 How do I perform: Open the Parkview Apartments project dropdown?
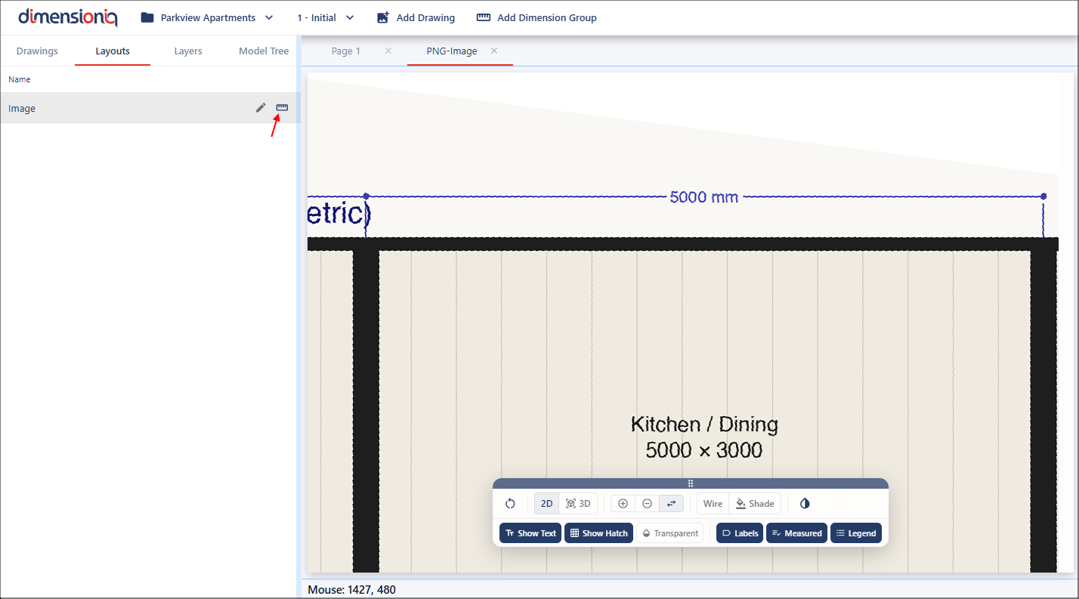coord(207,17)
